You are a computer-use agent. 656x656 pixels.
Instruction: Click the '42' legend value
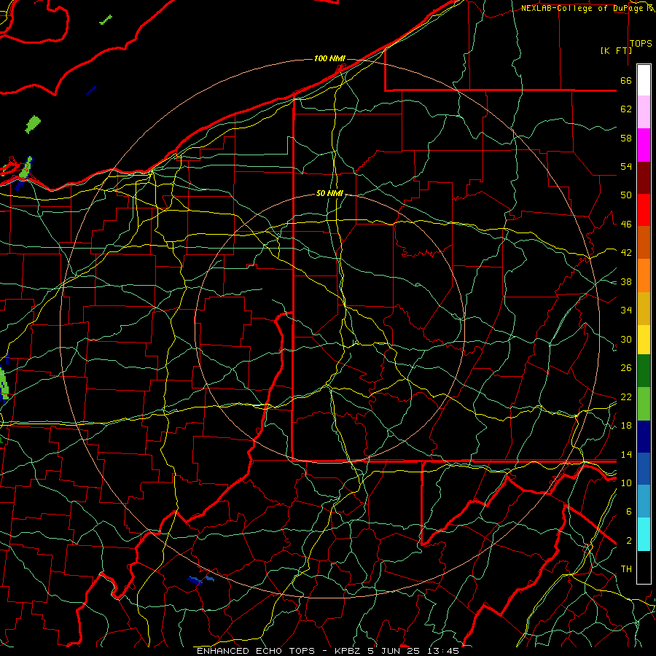click(x=626, y=253)
